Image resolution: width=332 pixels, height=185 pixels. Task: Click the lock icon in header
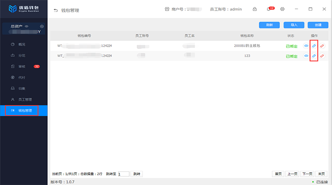pyautogui.click(x=255, y=9)
